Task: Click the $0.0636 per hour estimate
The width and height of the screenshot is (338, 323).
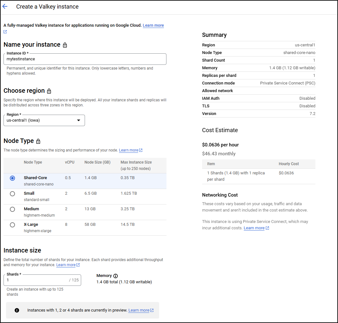Action: 220,145
